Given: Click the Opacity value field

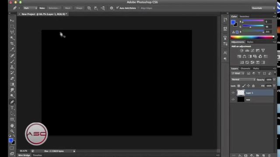Looking at the screenshot, I should (269, 79).
